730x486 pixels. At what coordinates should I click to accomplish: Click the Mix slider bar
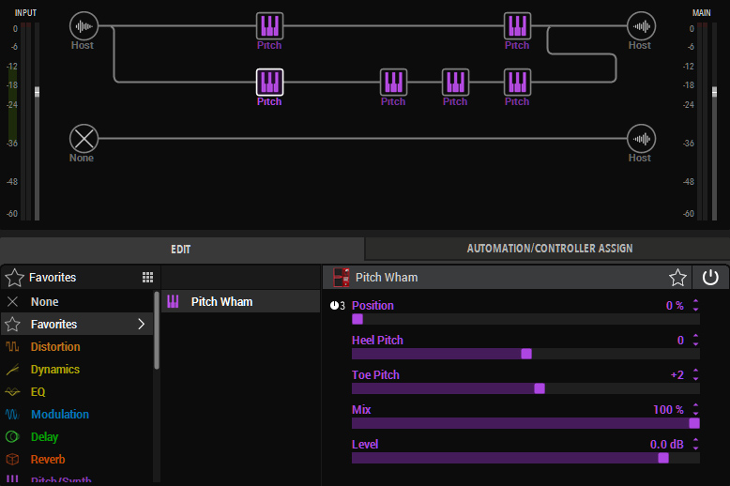click(524, 423)
